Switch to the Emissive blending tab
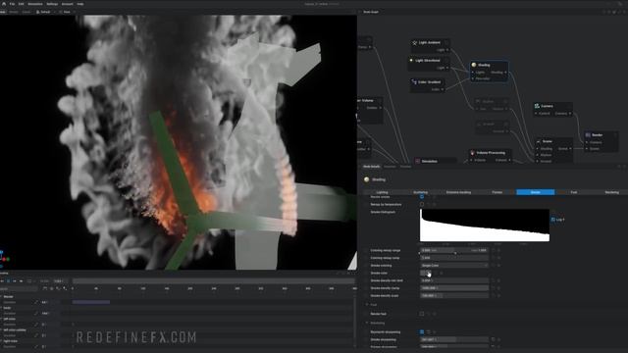 (458, 192)
